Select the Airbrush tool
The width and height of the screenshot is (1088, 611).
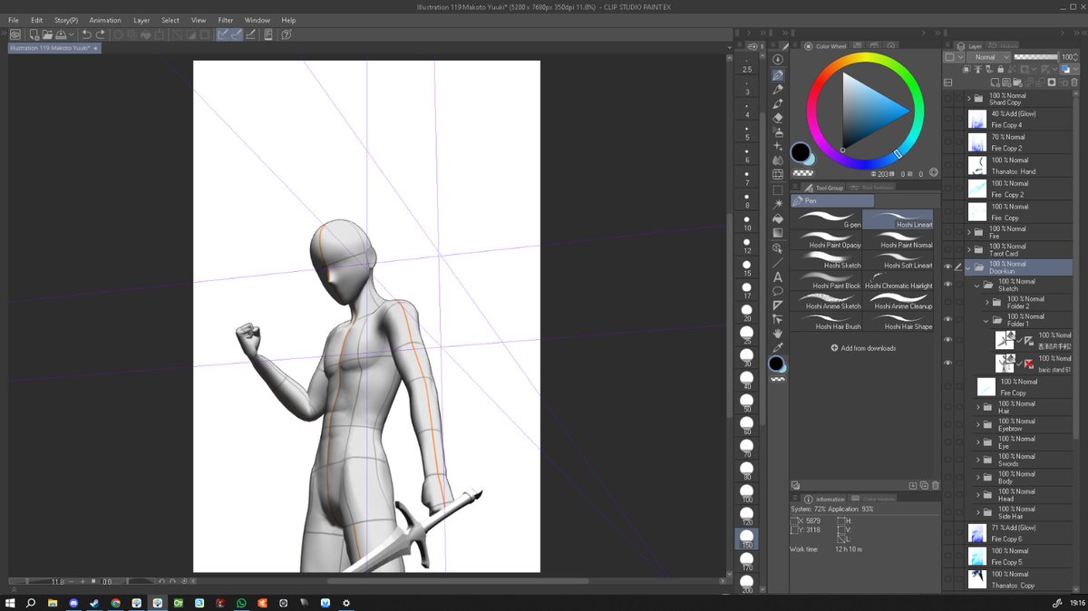777,132
